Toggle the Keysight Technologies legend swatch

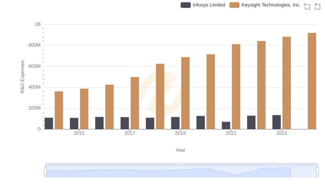(234, 5)
